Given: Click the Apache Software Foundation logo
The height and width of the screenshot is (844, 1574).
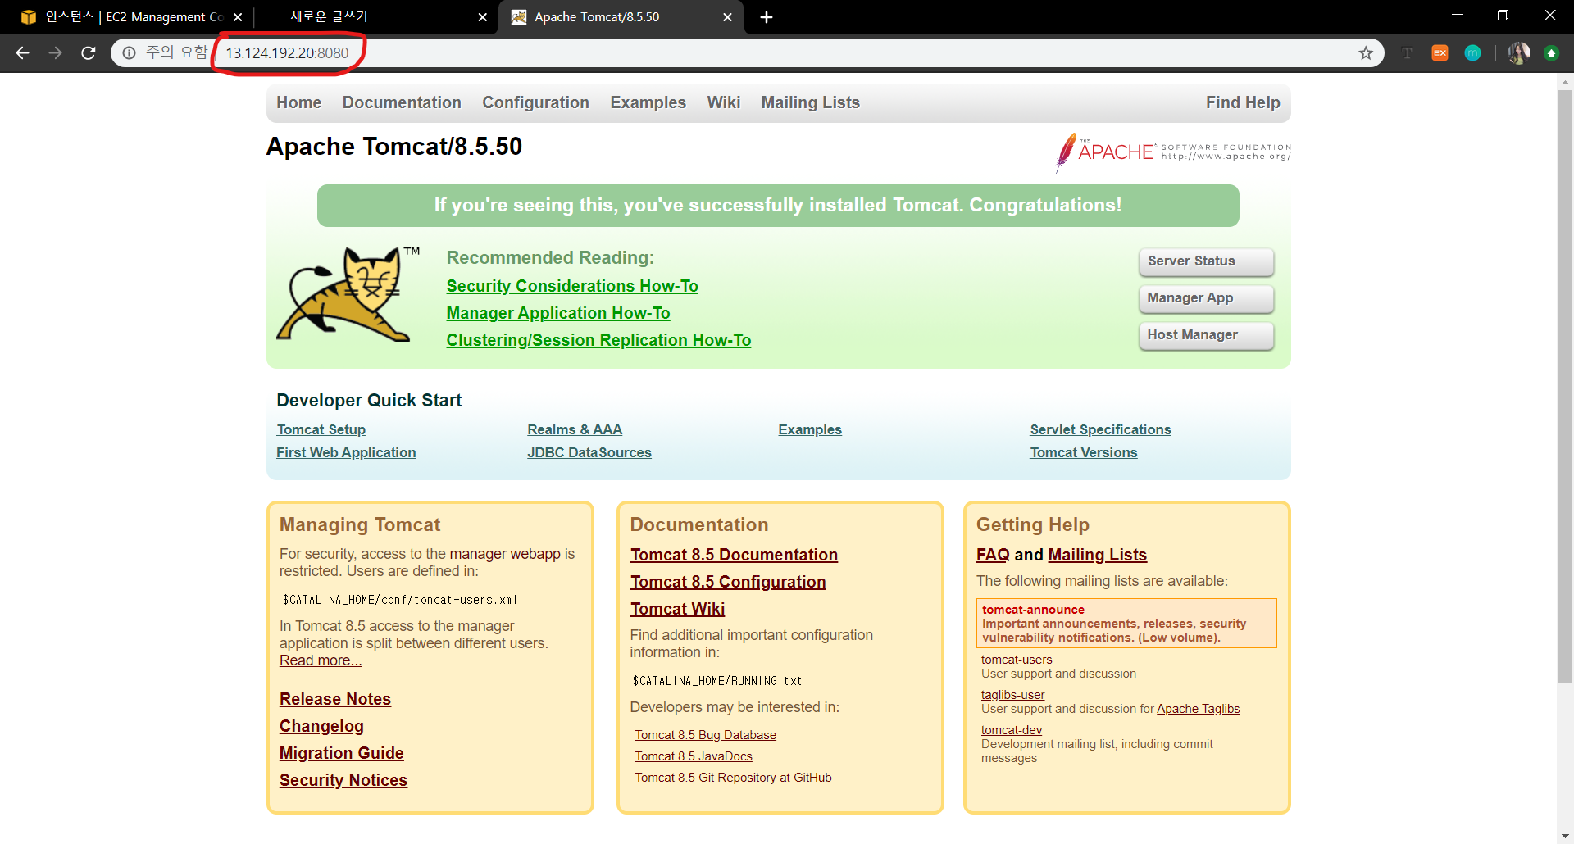Looking at the screenshot, I should tap(1173, 152).
